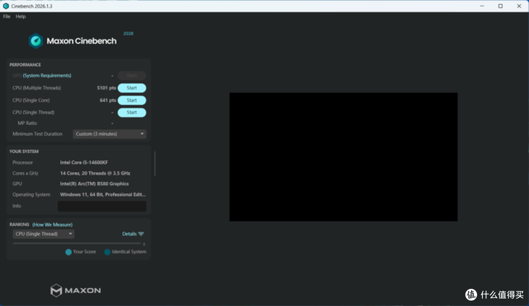Expand the ranking Details filter

click(x=133, y=234)
